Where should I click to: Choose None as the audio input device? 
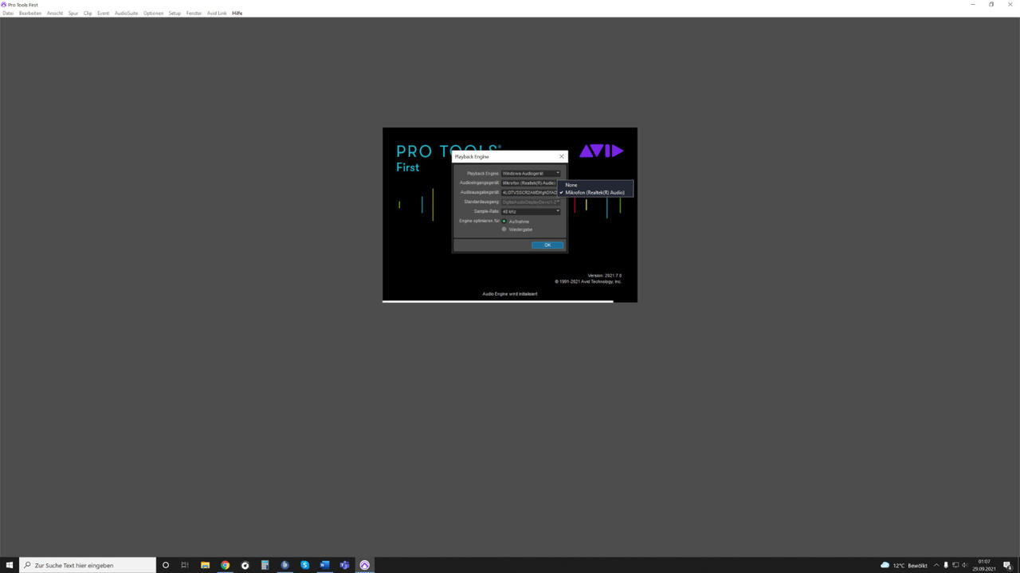click(595, 185)
